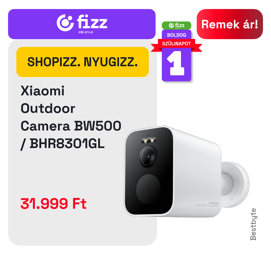The image size is (271, 271).
Task: Click the fizz otp group logo banner
Action: [x=82, y=24]
